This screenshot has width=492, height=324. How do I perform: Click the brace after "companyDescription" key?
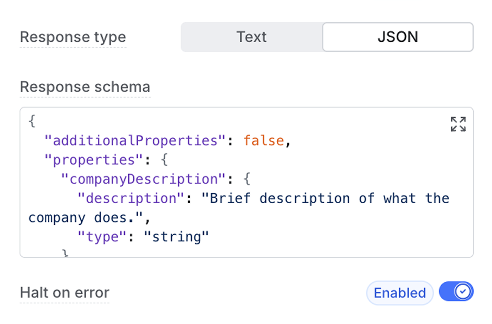[x=247, y=179]
